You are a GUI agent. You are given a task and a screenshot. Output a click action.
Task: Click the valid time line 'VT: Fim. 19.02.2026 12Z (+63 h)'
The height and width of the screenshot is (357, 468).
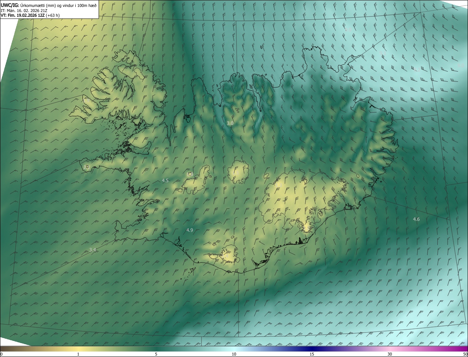click(x=30, y=15)
